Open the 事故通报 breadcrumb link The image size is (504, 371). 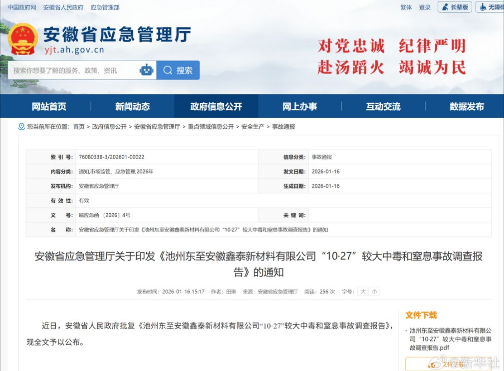tap(283, 127)
